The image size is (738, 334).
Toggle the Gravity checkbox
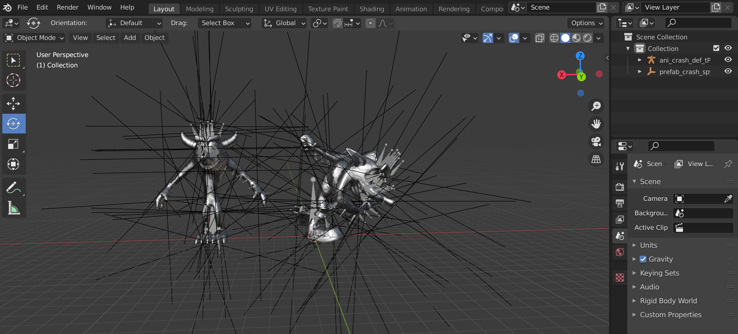643,259
